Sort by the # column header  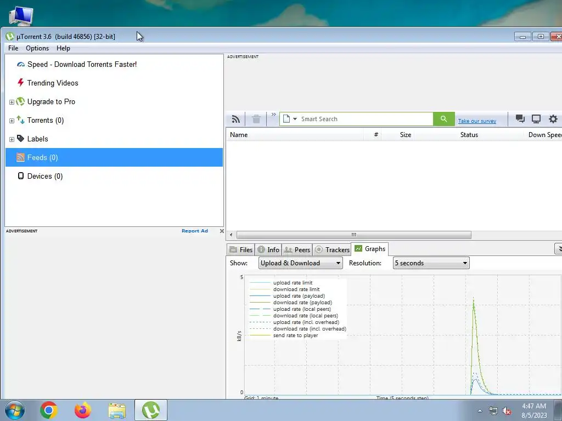[x=373, y=135]
